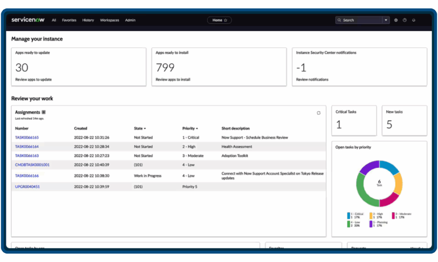This screenshot has height=262, width=438.
Task: Open record TASK0066166
Action: pyautogui.click(x=27, y=176)
